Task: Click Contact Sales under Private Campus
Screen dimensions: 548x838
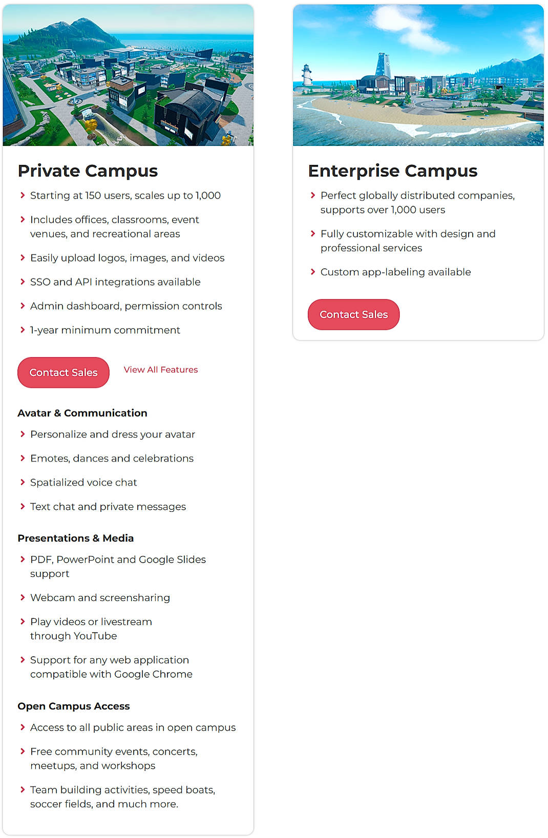Action: [x=63, y=372]
